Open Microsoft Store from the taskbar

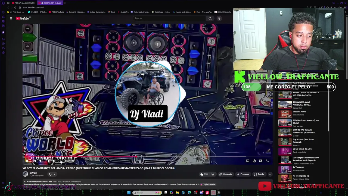click(183, 193)
